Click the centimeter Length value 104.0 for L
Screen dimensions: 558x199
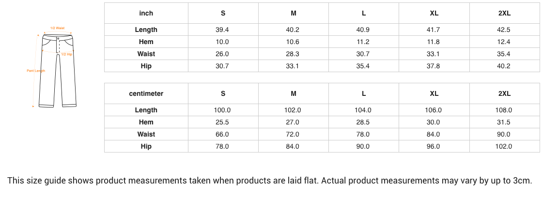click(x=363, y=110)
